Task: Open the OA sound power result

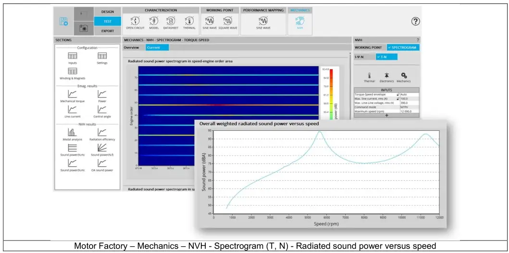Action: coord(102,166)
